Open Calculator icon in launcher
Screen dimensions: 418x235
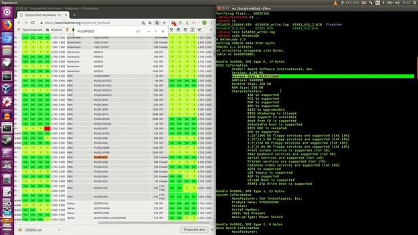point(7,179)
